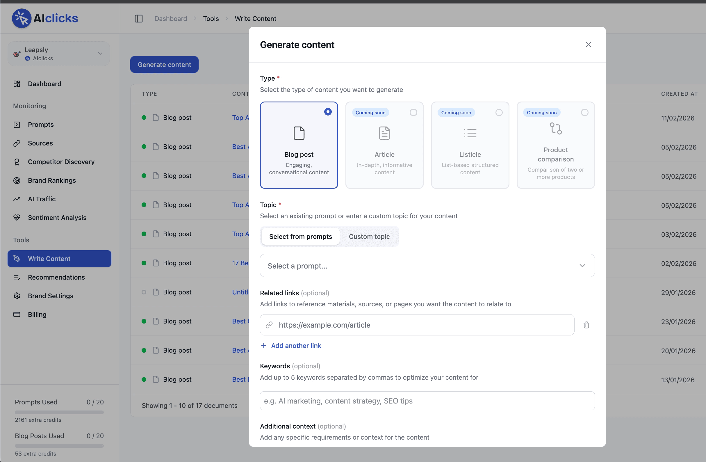Open Competitor Discovery in sidebar
Viewport: 706px width, 462px height.
click(x=61, y=162)
